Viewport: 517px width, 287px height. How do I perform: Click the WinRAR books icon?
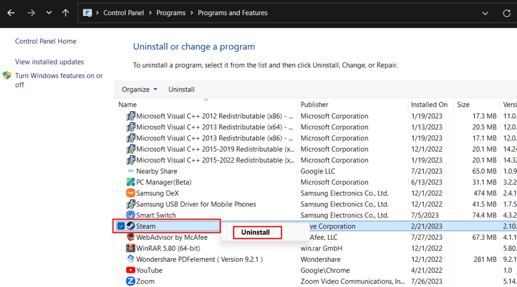[131, 248]
